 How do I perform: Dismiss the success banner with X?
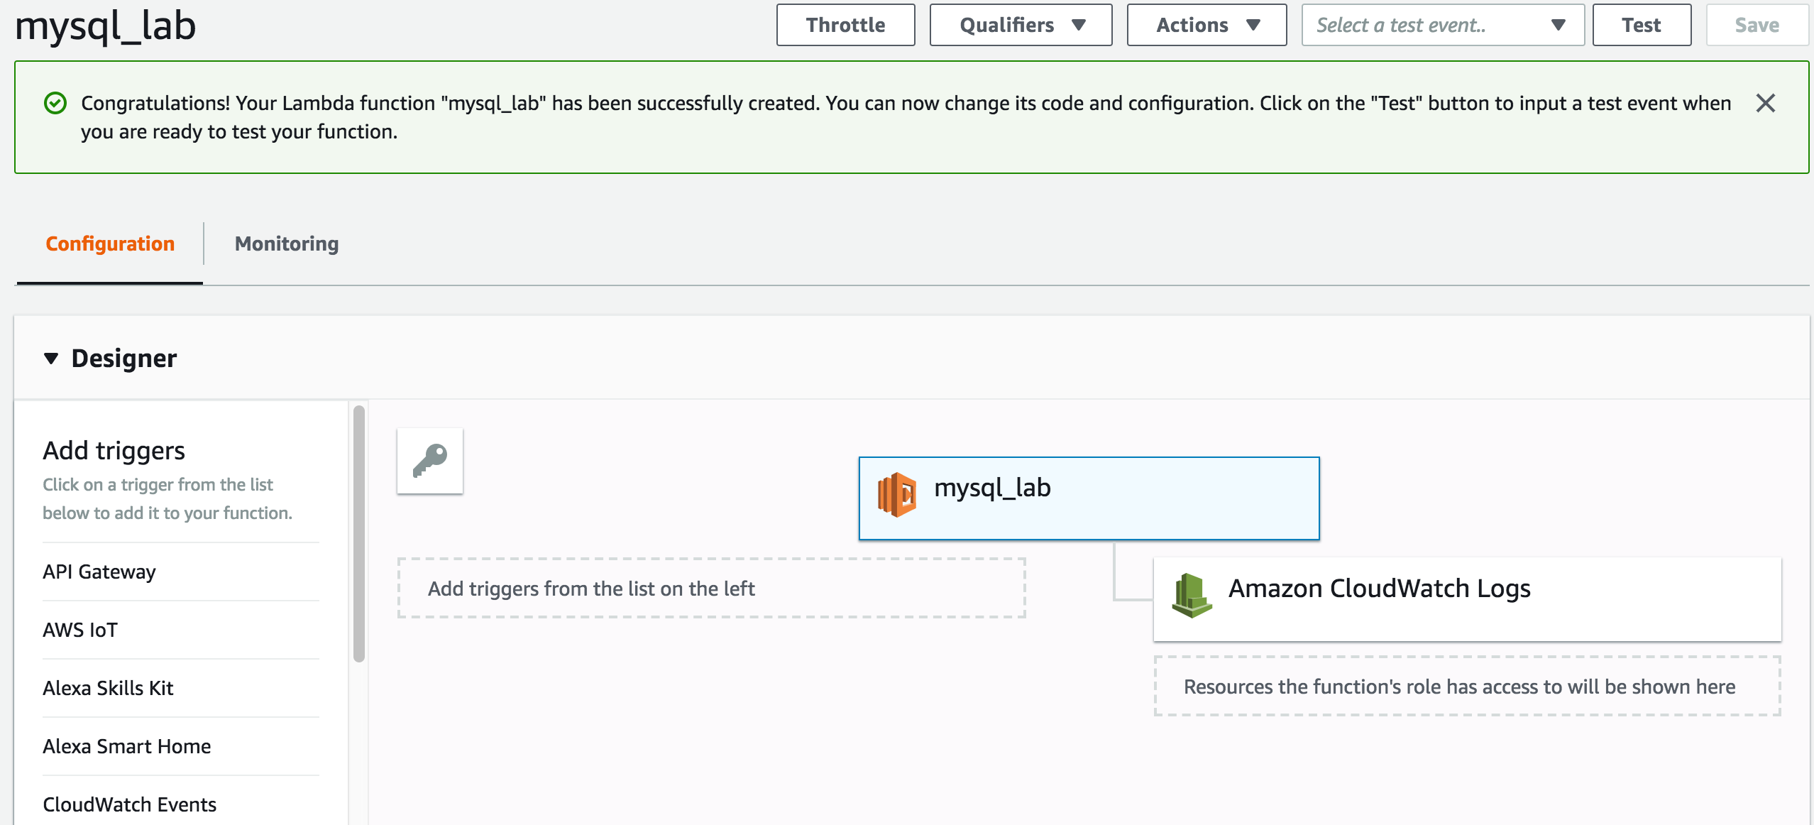click(x=1765, y=104)
